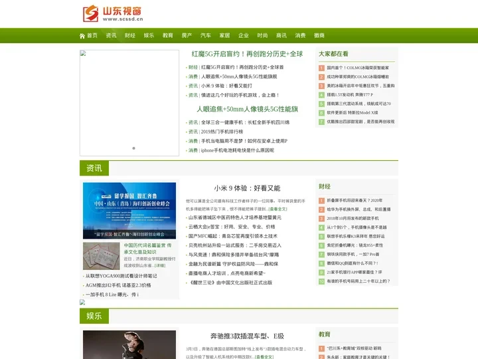Select 房产 in the navigation bar
Screen dimensions: 478x359
coord(187,35)
